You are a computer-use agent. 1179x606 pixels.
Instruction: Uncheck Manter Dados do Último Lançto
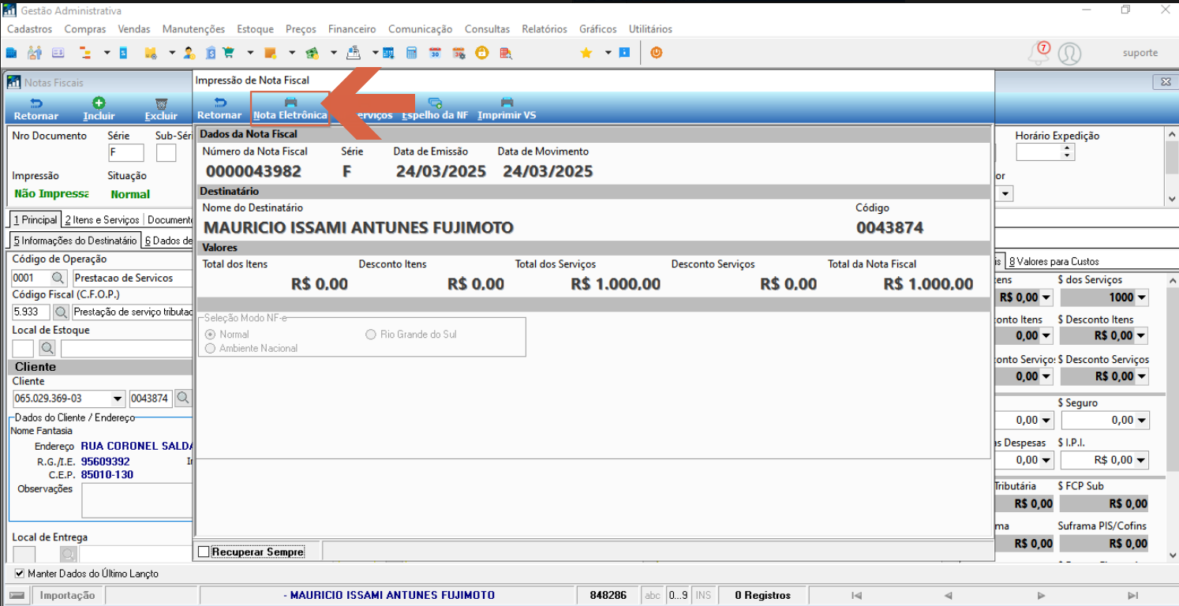click(x=20, y=574)
